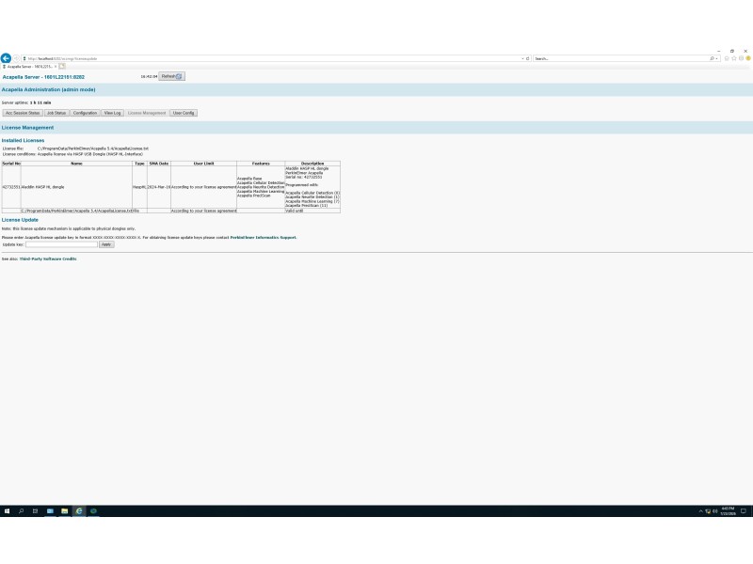Close the Acapella Server tab
The height and width of the screenshot is (564, 753).
[x=56, y=67]
